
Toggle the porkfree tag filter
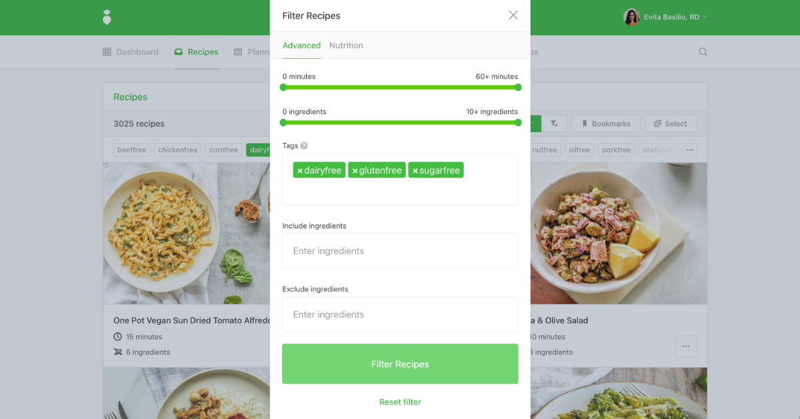[x=616, y=150]
